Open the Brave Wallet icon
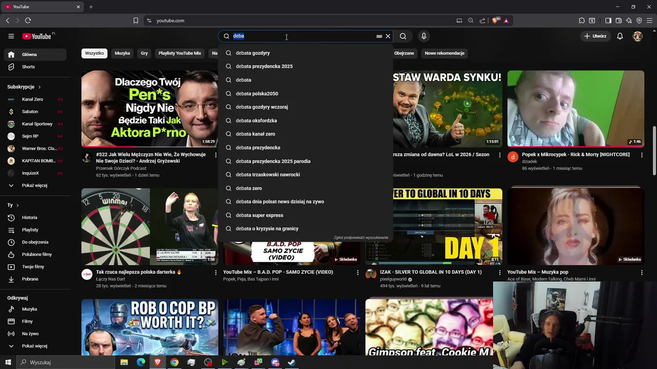Screen dimensions: 657x369 pos(619,20)
